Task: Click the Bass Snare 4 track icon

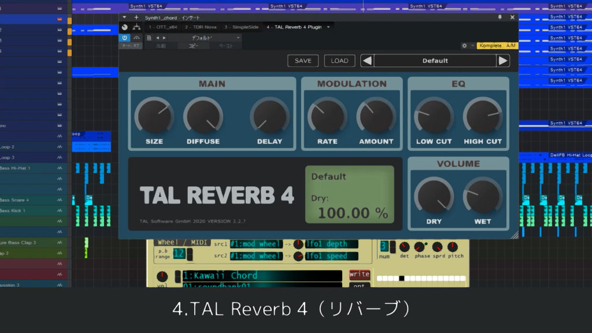Action: pos(60,199)
